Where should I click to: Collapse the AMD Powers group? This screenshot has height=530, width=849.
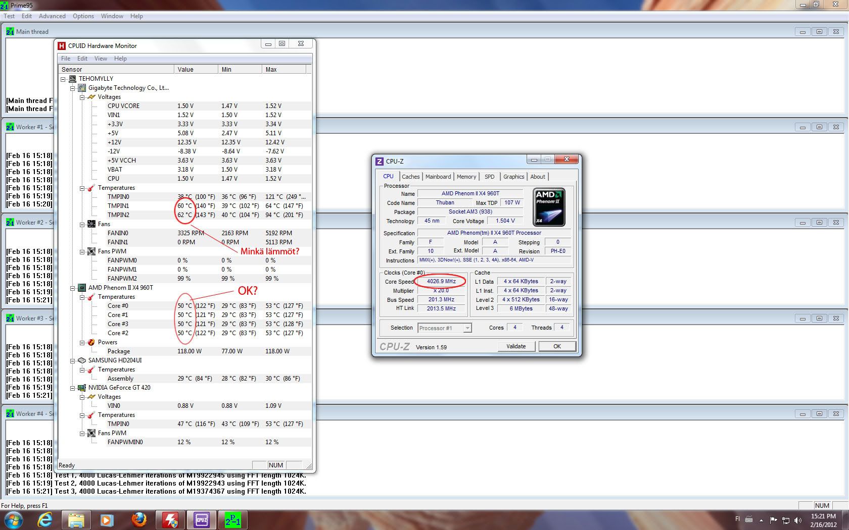tap(82, 342)
